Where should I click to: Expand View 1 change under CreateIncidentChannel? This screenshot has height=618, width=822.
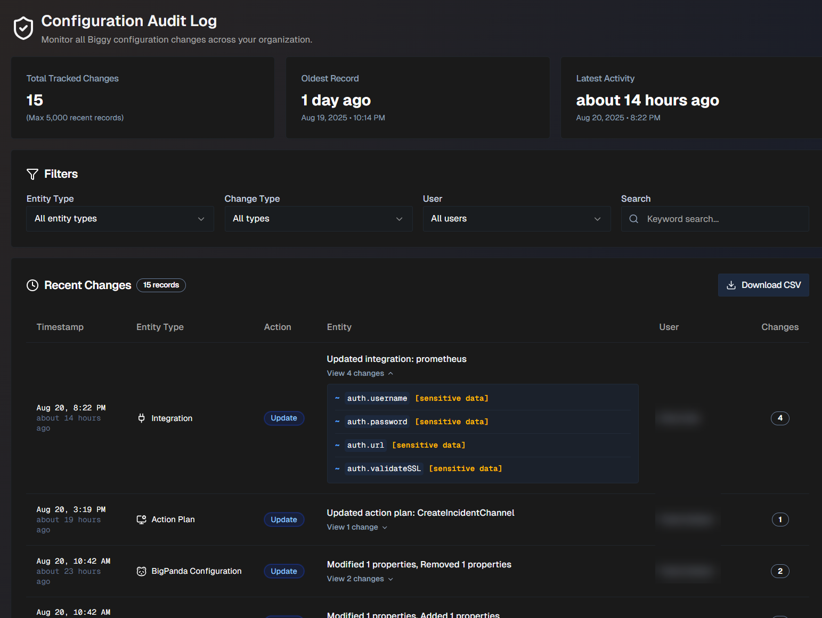(356, 527)
